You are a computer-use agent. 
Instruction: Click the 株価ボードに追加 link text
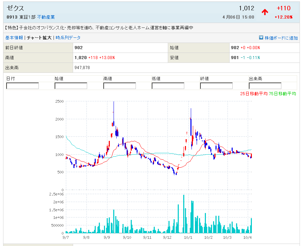point(281,38)
